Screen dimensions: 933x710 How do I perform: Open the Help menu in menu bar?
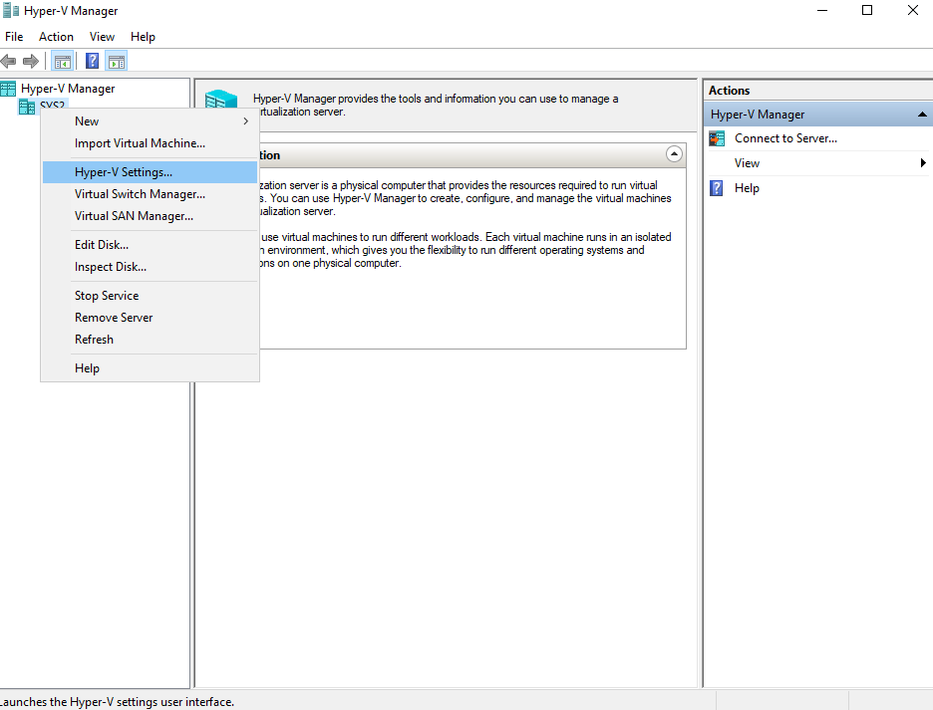coord(143,37)
